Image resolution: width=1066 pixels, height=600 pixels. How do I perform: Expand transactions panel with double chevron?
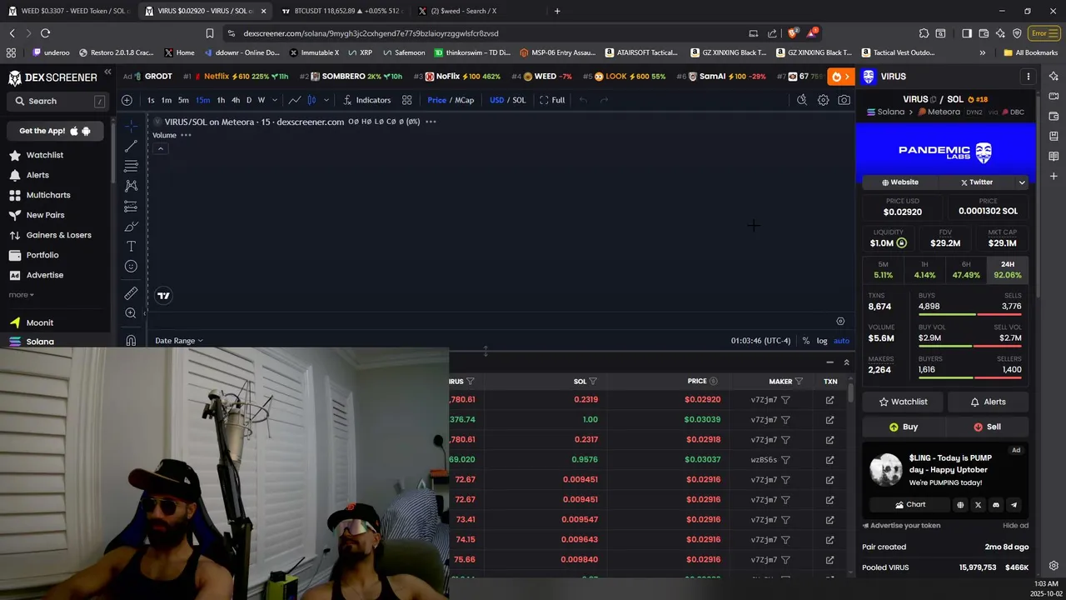(846, 362)
